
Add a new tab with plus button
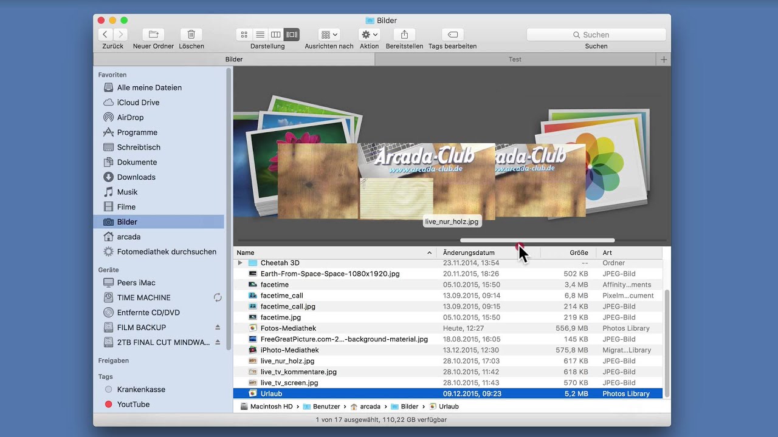pyautogui.click(x=664, y=59)
